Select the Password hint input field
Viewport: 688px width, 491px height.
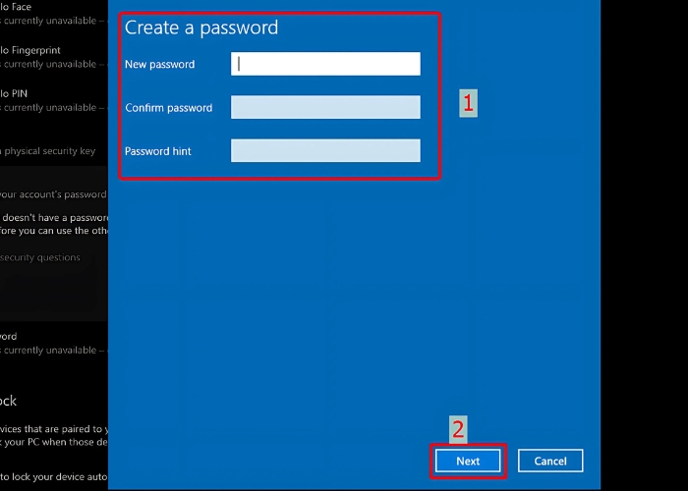tap(325, 150)
